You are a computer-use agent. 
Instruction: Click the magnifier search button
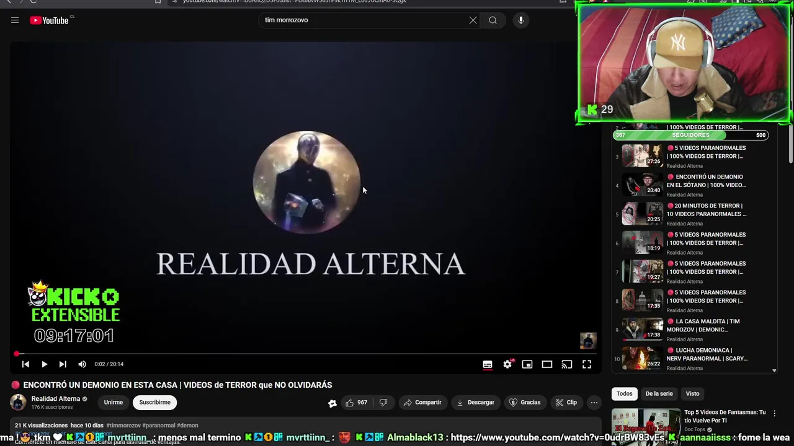(493, 20)
